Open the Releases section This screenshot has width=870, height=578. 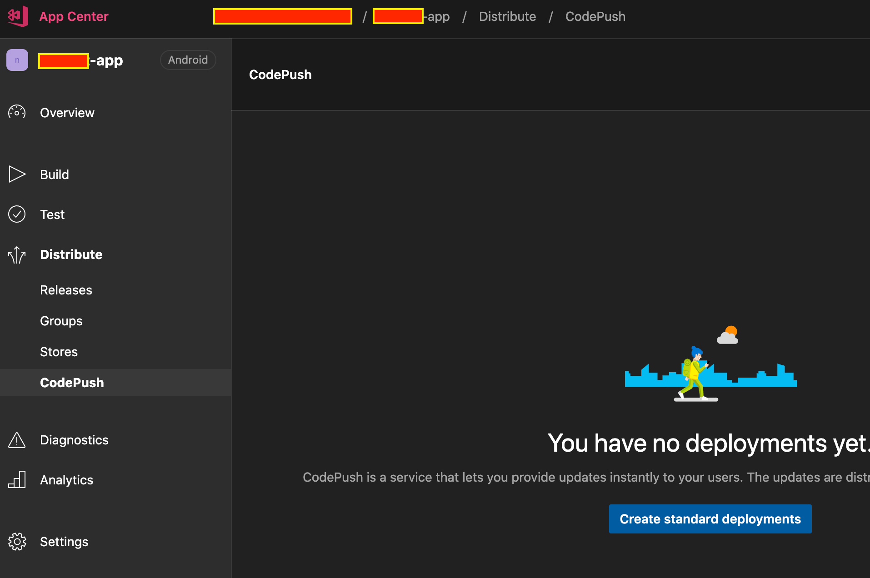[x=66, y=289]
